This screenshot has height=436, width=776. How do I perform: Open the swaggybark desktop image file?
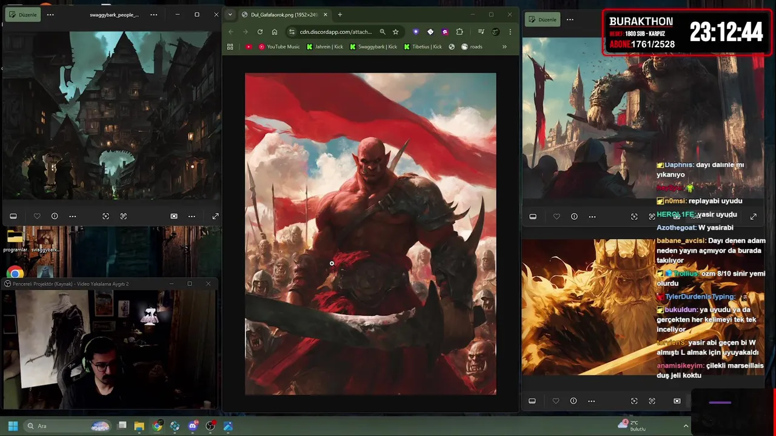[45, 240]
